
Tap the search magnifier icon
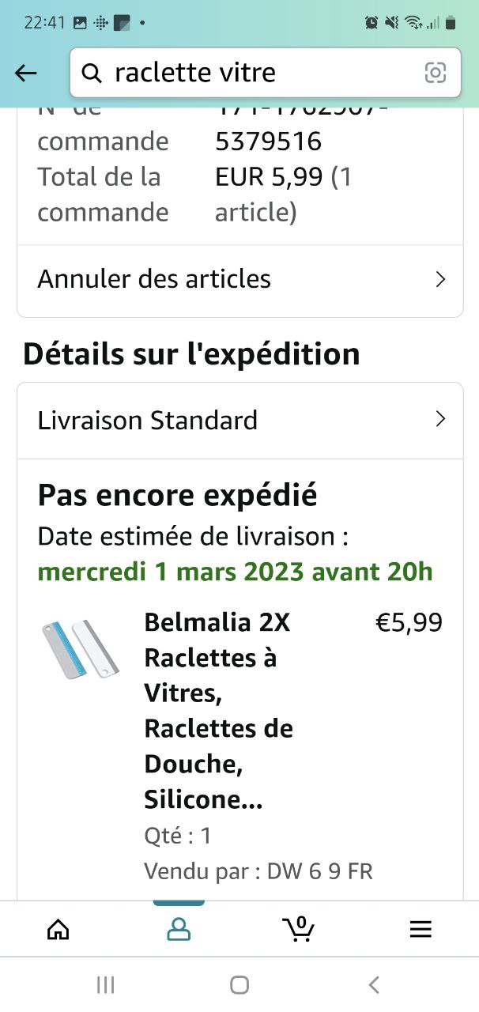pos(92,74)
